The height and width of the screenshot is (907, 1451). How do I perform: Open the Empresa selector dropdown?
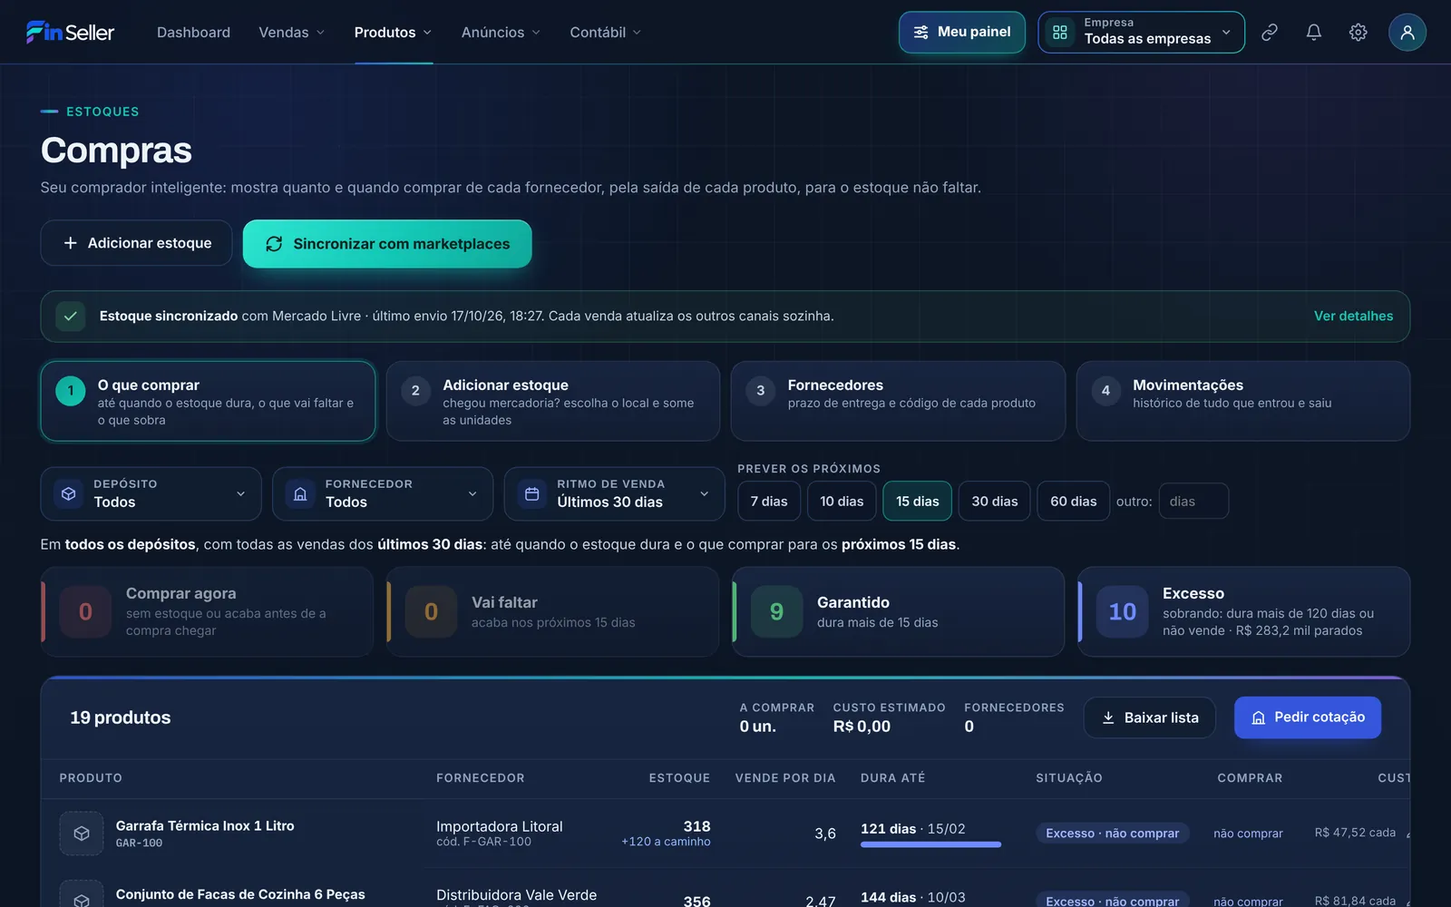(x=1141, y=33)
